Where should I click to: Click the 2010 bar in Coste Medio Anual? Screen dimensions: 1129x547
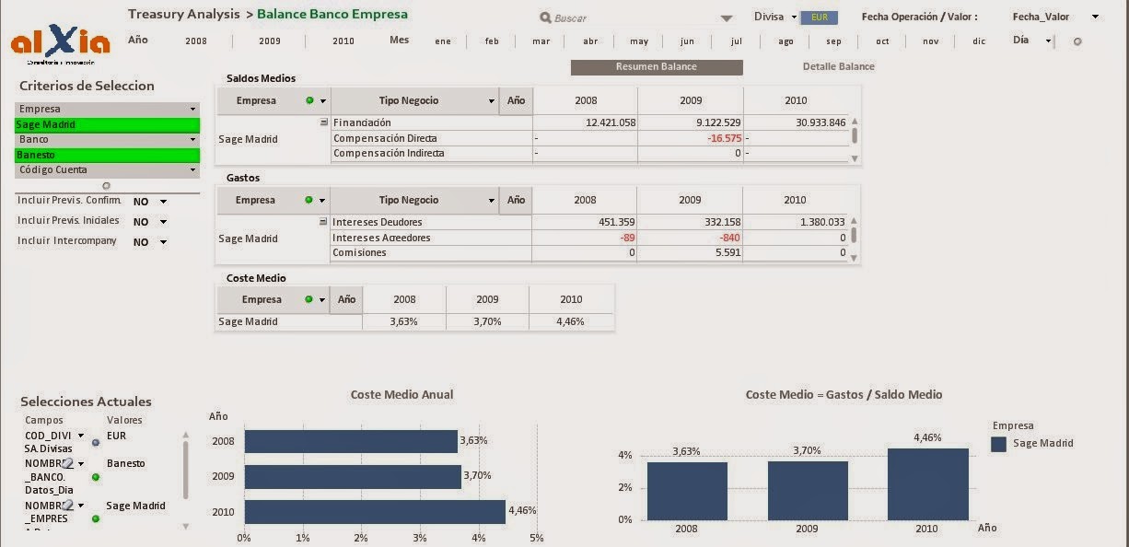(375, 512)
